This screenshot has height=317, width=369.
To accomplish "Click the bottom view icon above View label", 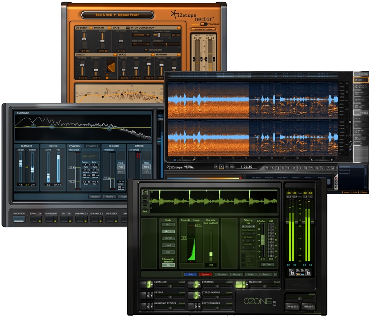I will click(145, 207).
